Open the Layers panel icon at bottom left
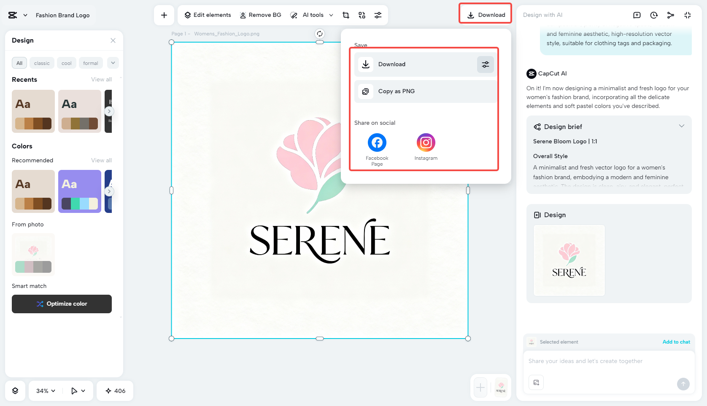The image size is (707, 406). pyautogui.click(x=15, y=391)
